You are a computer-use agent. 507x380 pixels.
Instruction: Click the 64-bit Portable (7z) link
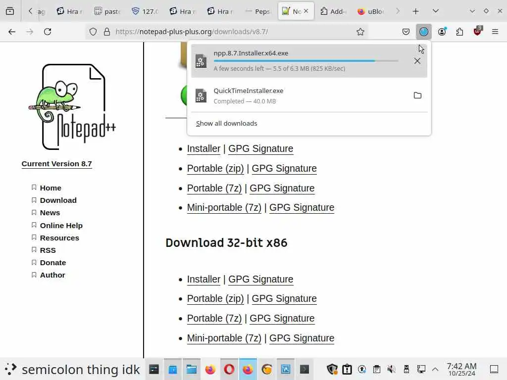(x=214, y=188)
